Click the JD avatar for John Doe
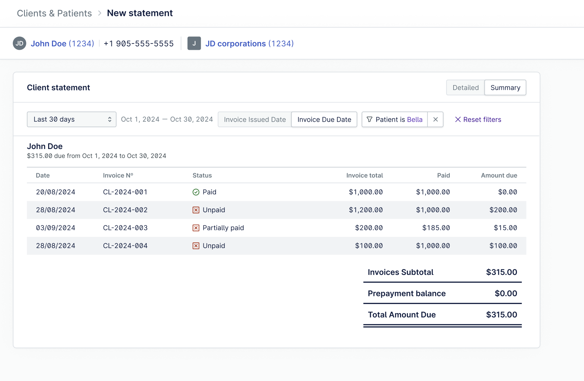The image size is (584, 381). coord(19,44)
